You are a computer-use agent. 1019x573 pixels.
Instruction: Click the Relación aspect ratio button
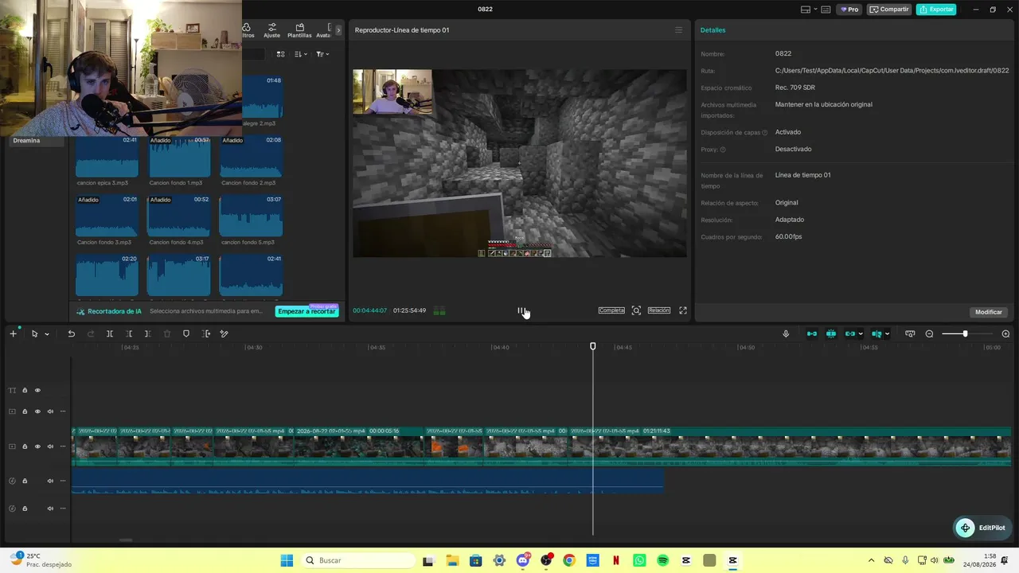659,310
